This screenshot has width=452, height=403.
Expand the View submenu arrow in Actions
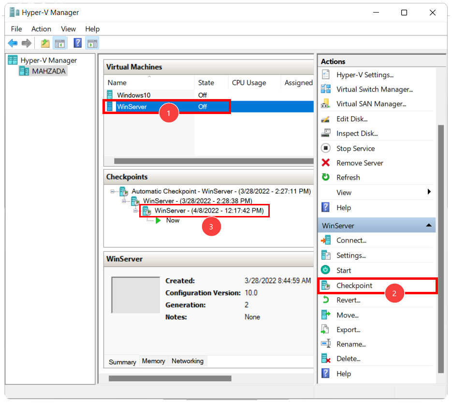pos(429,192)
